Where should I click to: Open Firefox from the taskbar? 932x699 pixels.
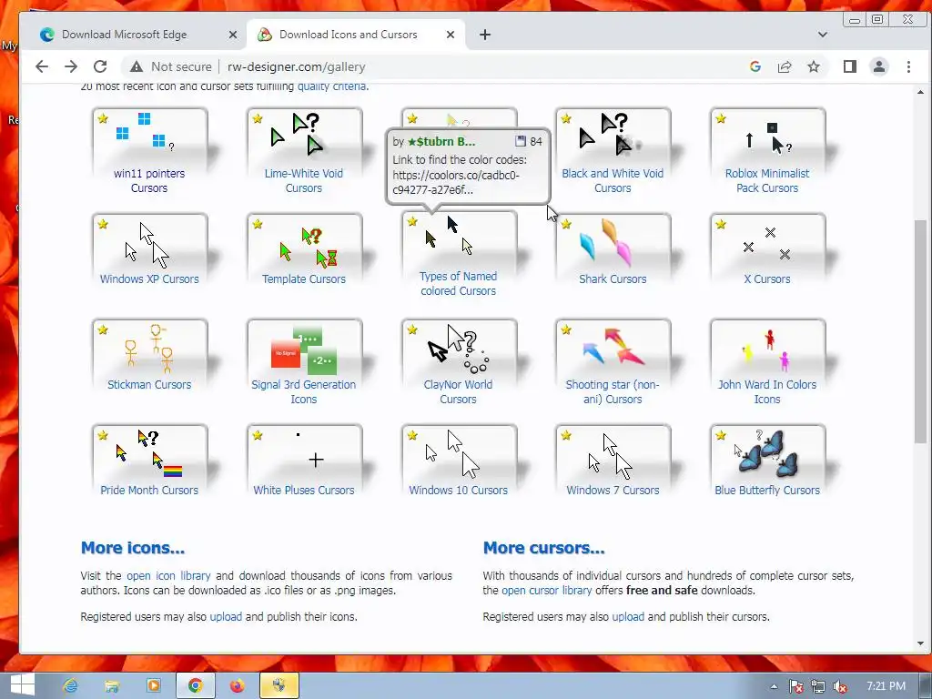click(x=238, y=686)
